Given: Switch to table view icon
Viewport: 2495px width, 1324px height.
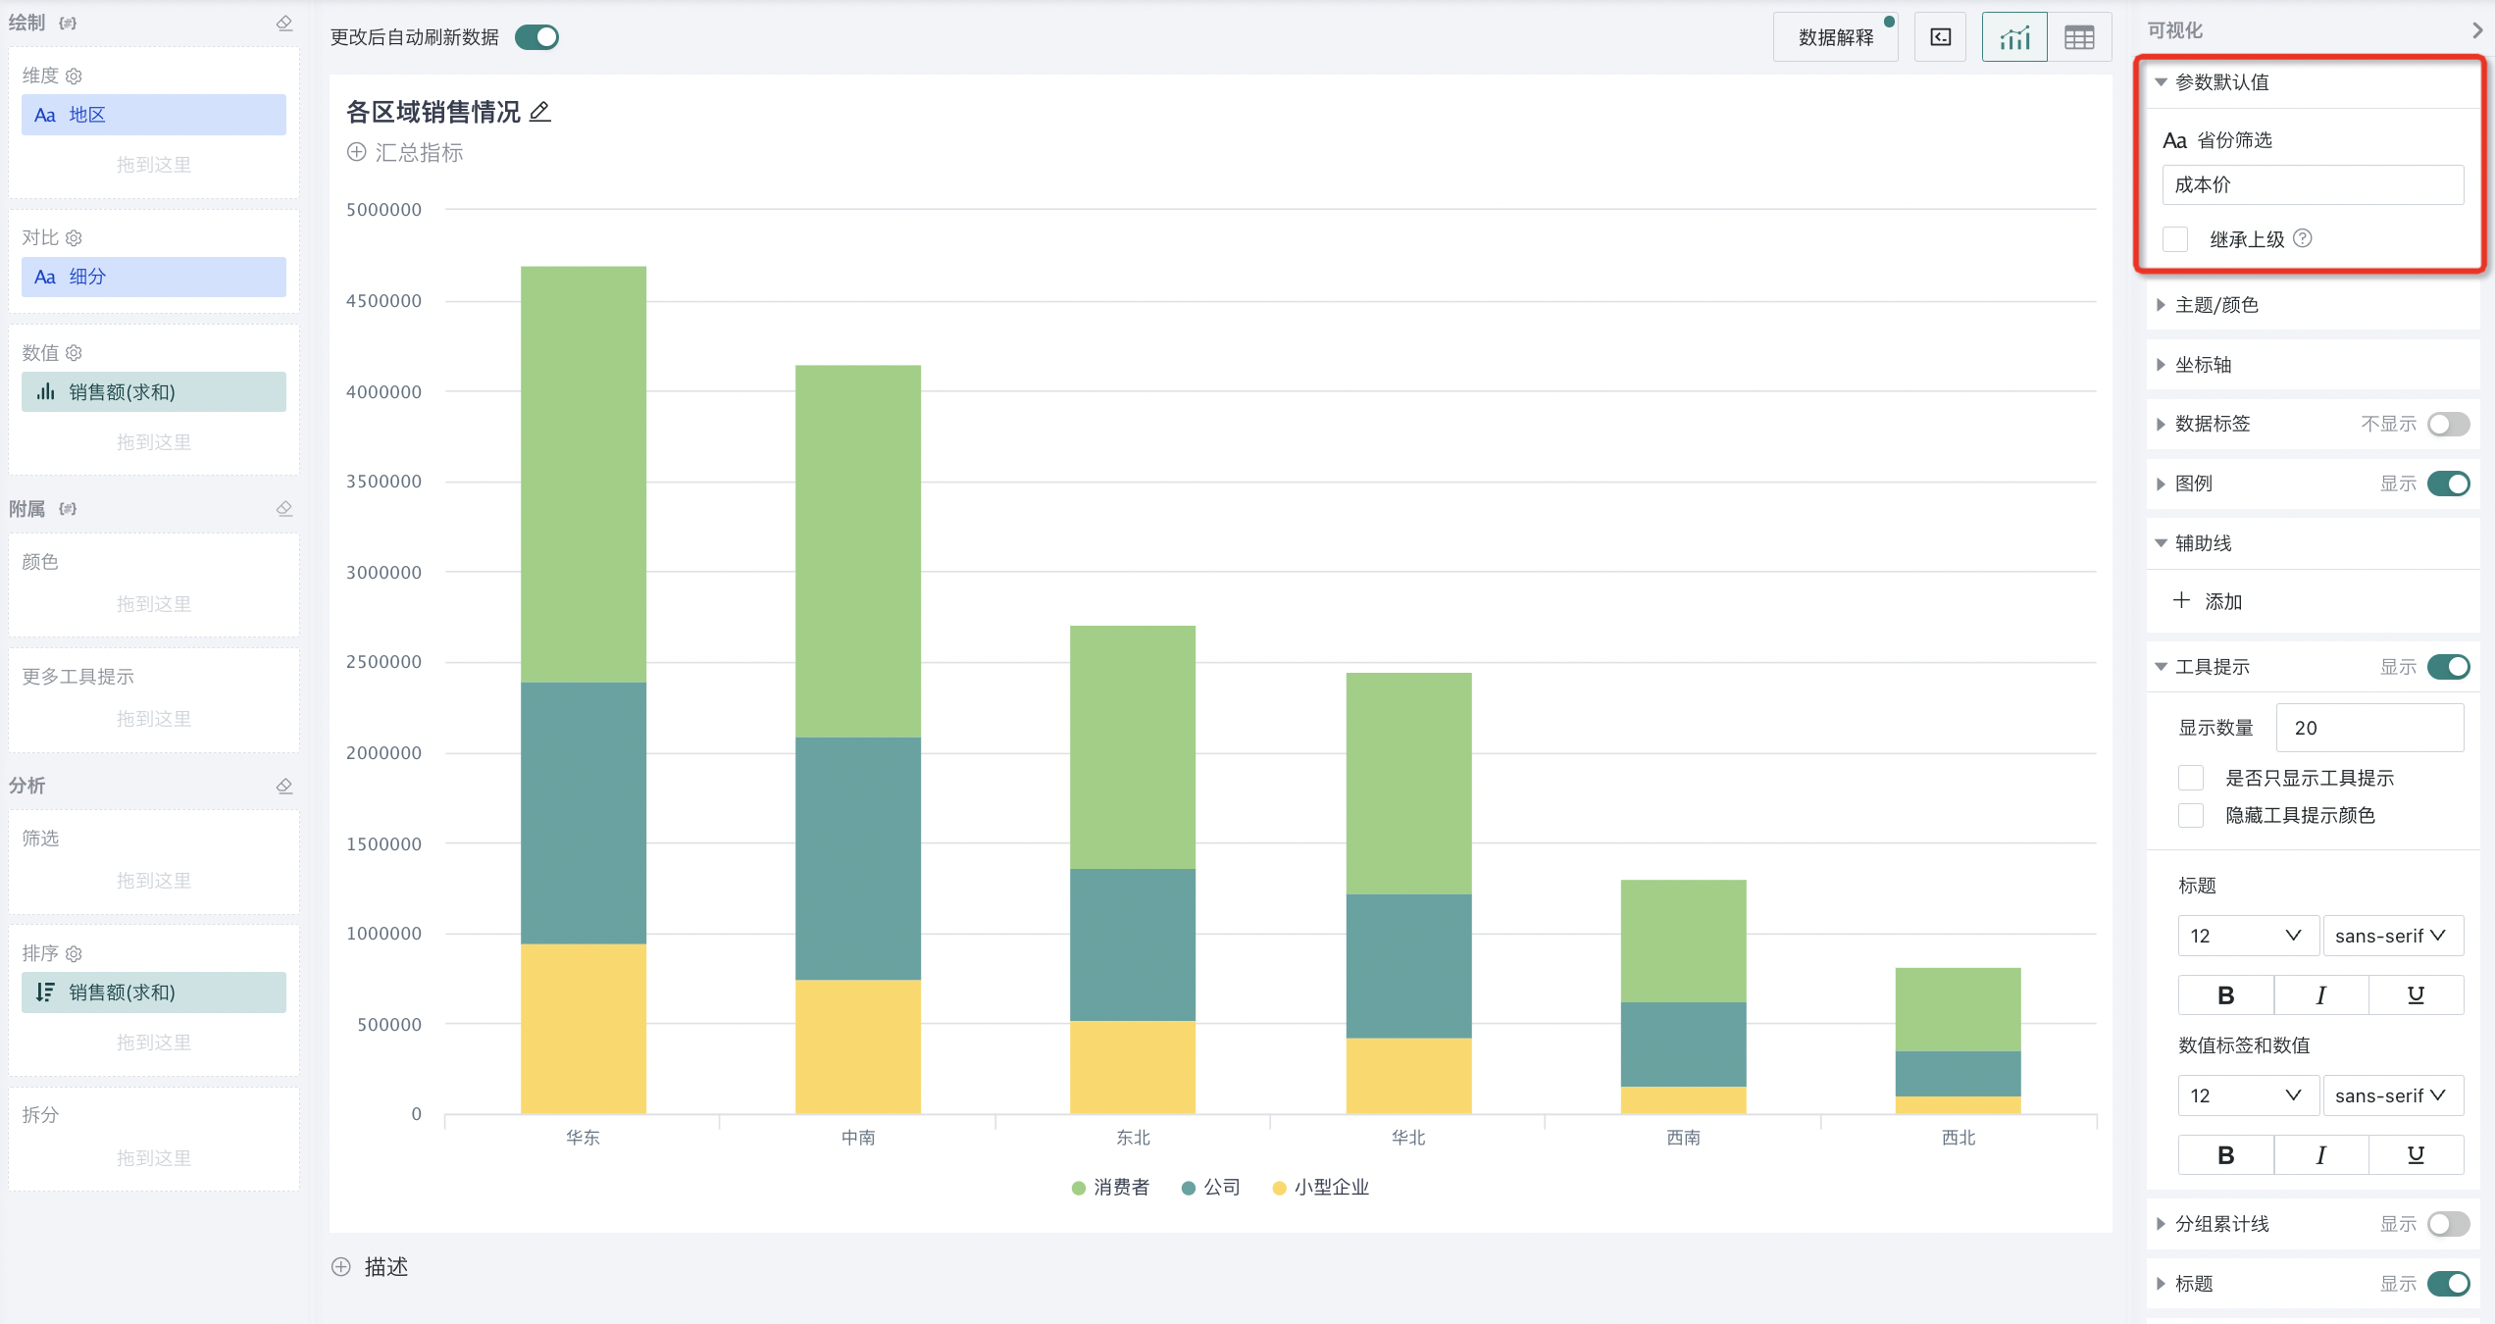Looking at the screenshot, I should 2078,38.
